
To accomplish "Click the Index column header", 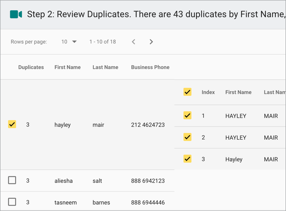I will (x=208, y=92).
